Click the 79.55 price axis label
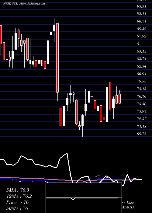152x213 pixels. [x=142, y=81]
